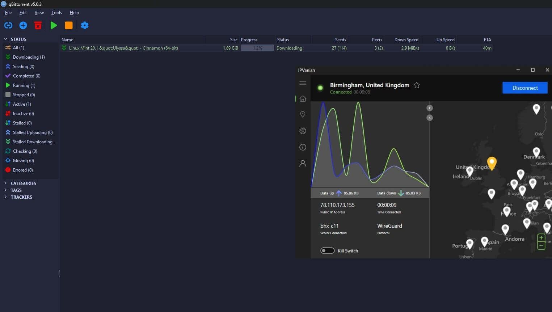This screenshot has width=552, height=312.
Task: Click the red Remove torrent icon
Action: coord(38,25)
